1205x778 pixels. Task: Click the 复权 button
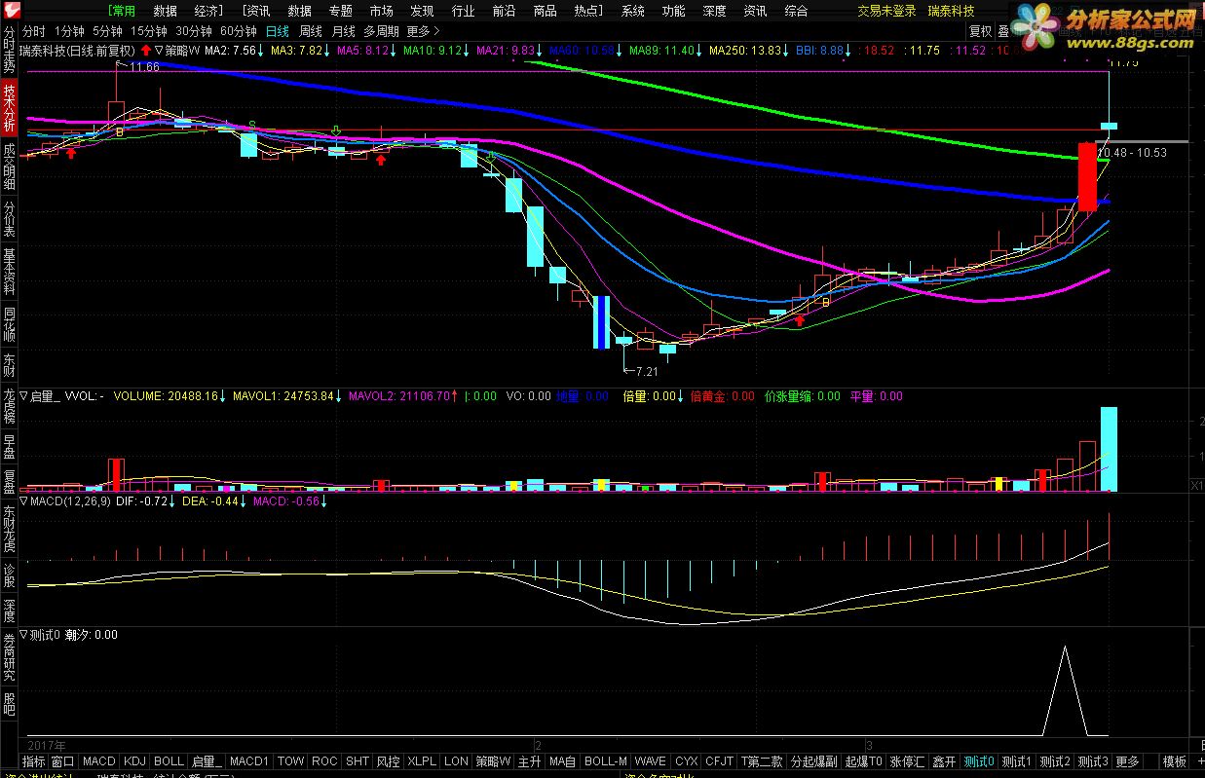[980, 31]
